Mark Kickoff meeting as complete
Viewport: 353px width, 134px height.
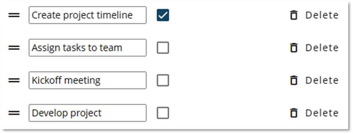[163, 80]
